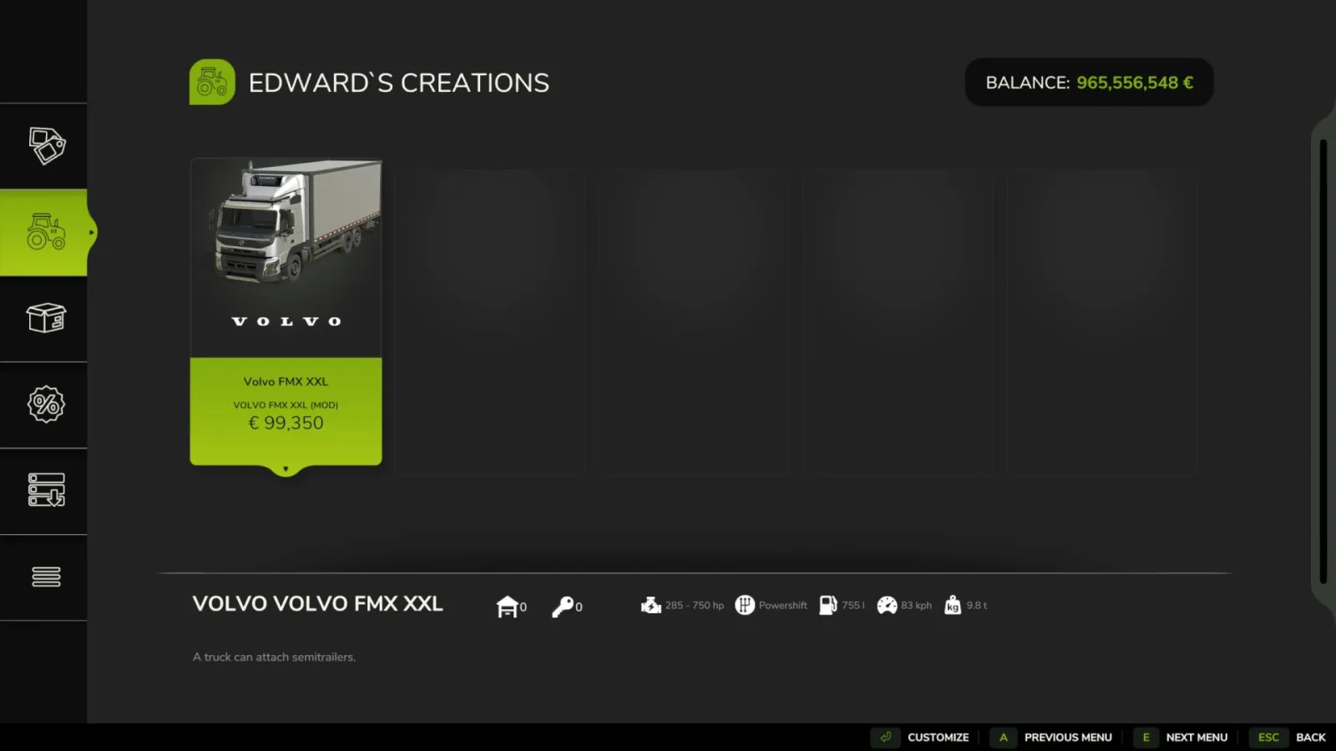
Task: Click the Volvo FMX XXL (MOD) label
Action: click(286, 405)
